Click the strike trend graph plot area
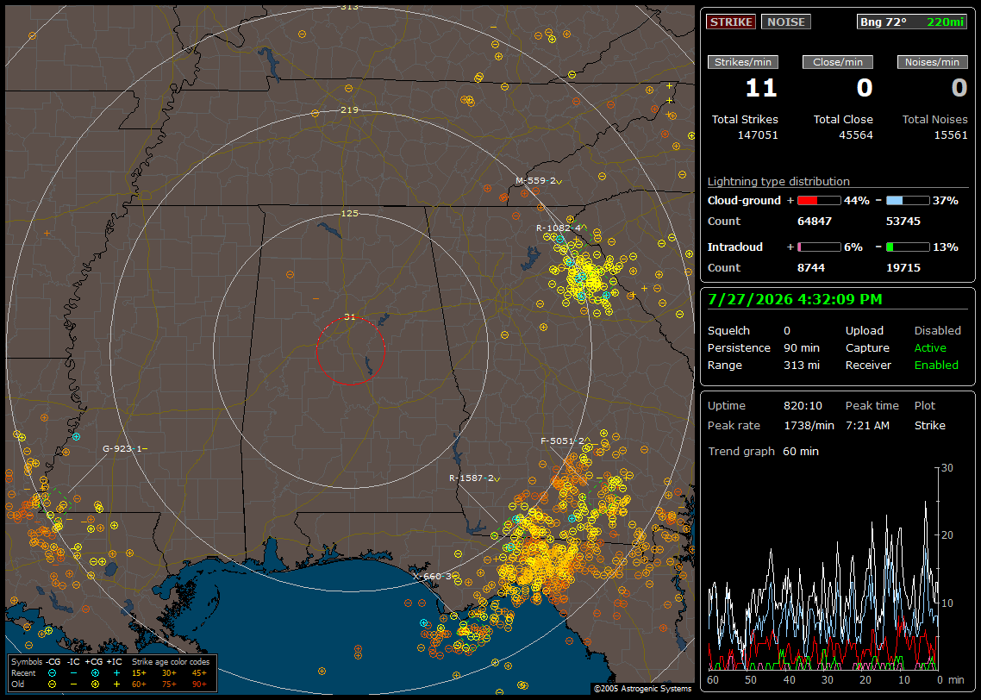The width and height of the screenshot is (981, 700). click(823, 569)
